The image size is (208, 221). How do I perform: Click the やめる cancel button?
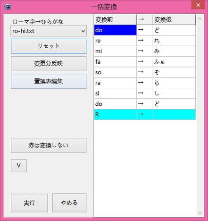point(69,203)
